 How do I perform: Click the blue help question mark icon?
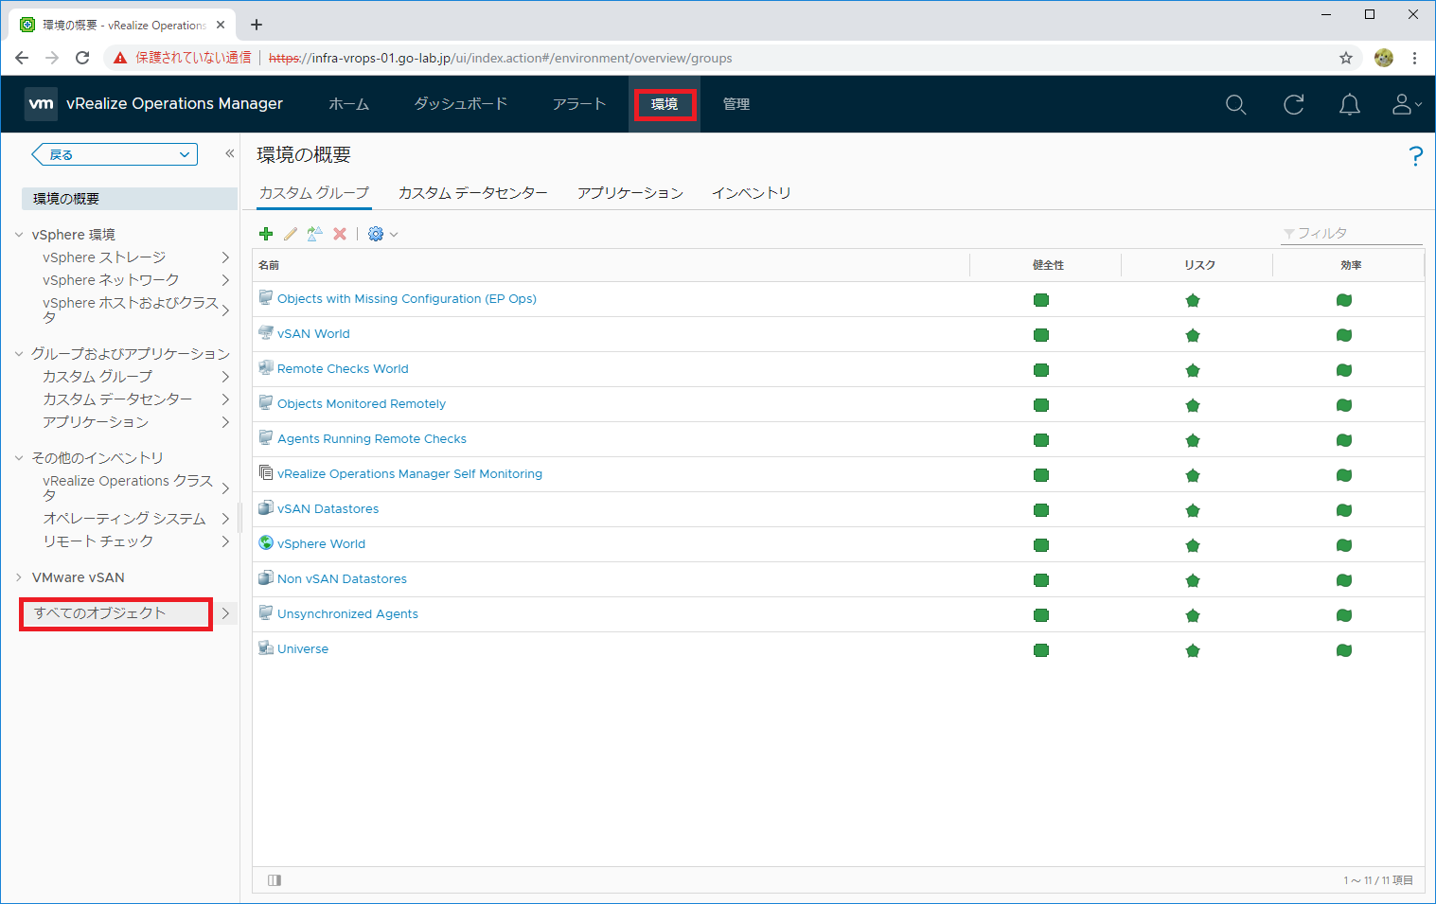pos(1415,156)
